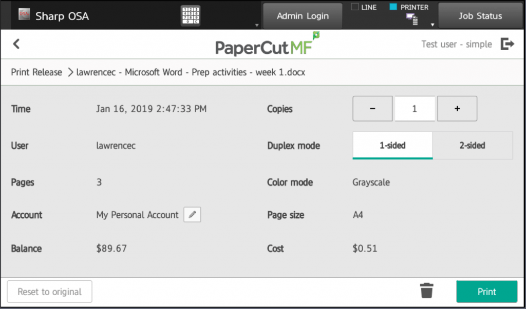This screenshot has width=526, height=309.
Task: Click the 'Pages' label
Action: click(x=23, y=182)
